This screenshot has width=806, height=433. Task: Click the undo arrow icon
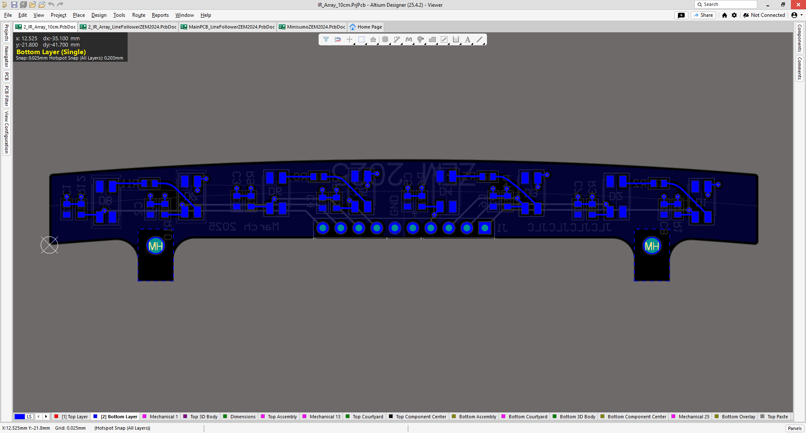click(51, 5)
